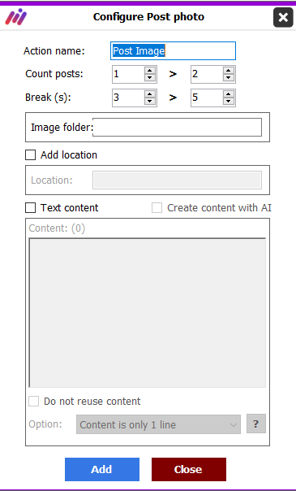Increase the maximum Count posts value

point(229,71)
